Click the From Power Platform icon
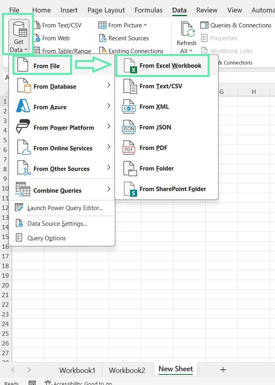The height and width of the screenshot is (385, 275). pos(23,126)
